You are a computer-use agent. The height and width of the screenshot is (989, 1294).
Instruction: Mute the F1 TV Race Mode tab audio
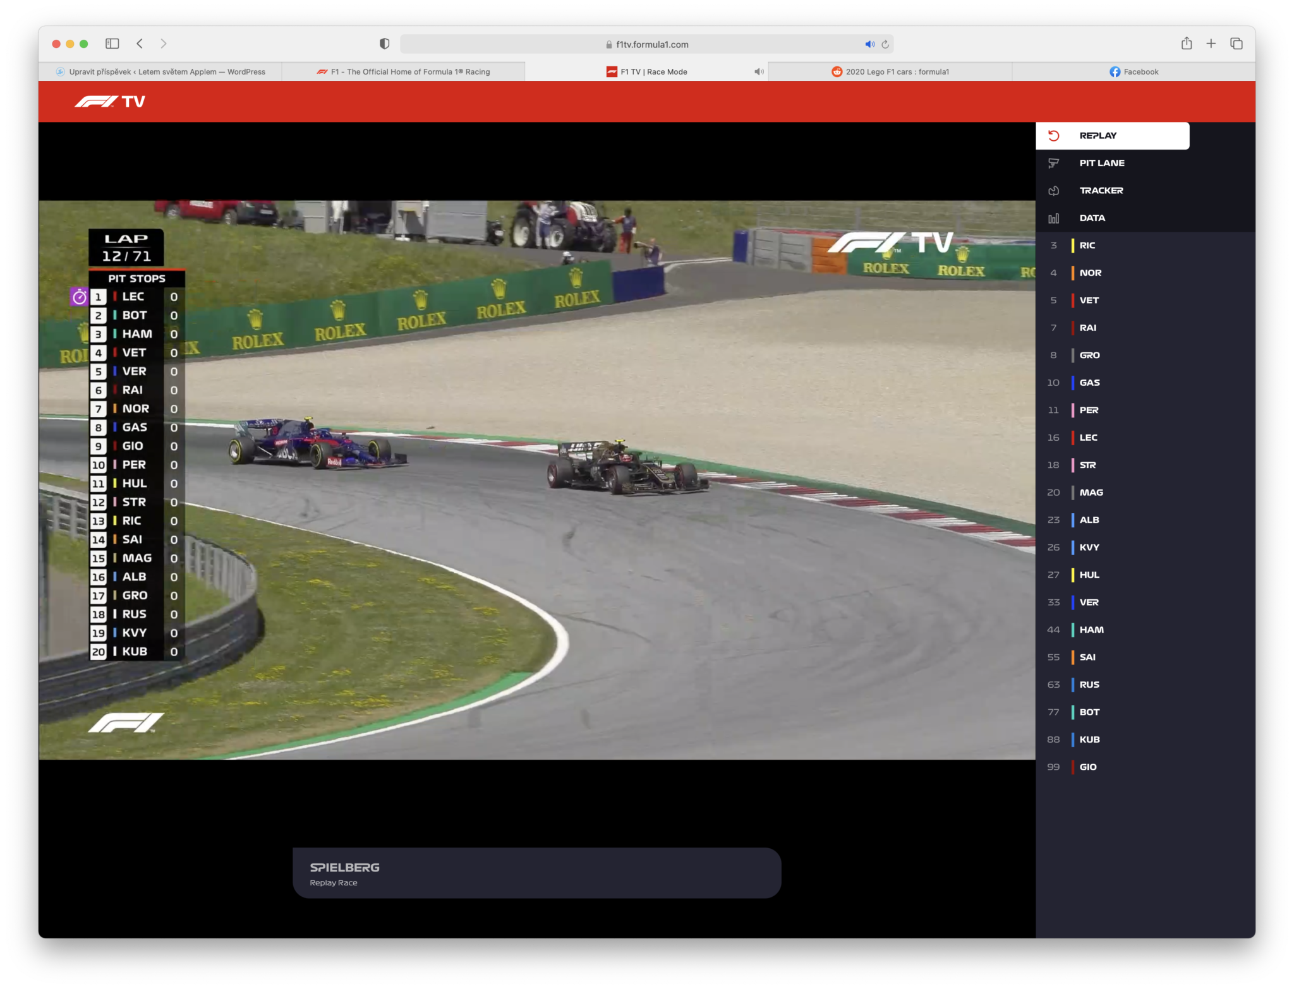coord(759,71)
